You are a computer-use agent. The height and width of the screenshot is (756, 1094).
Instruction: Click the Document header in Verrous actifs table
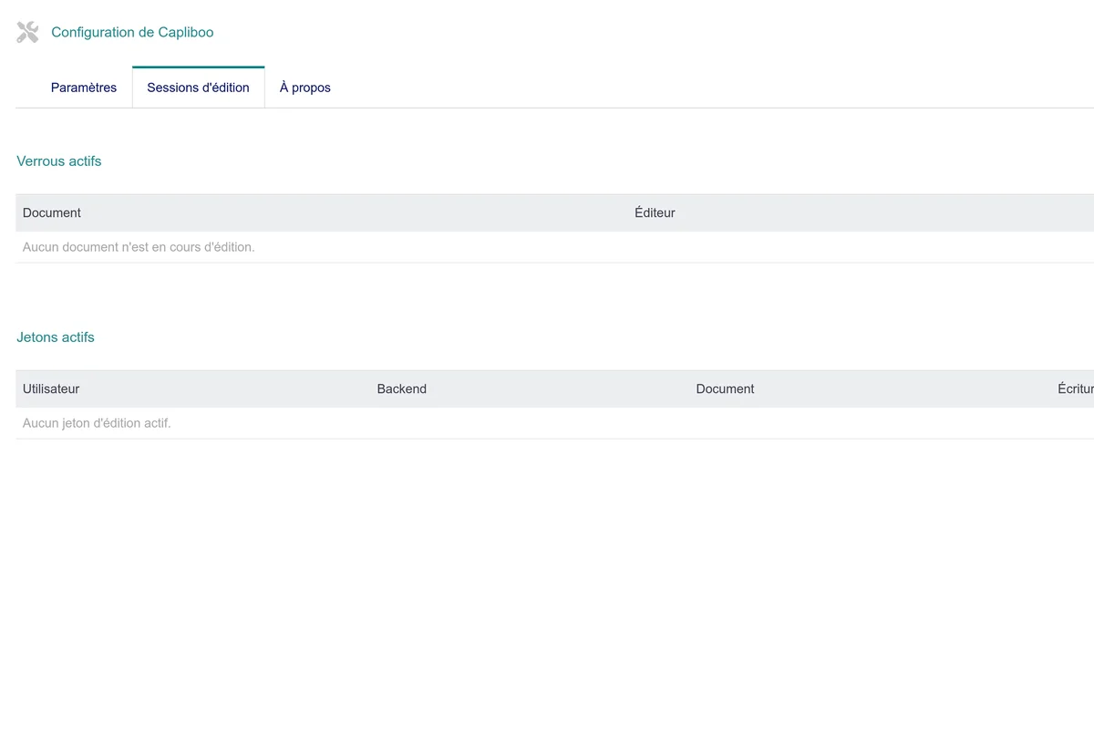click(x=52, y=212)
